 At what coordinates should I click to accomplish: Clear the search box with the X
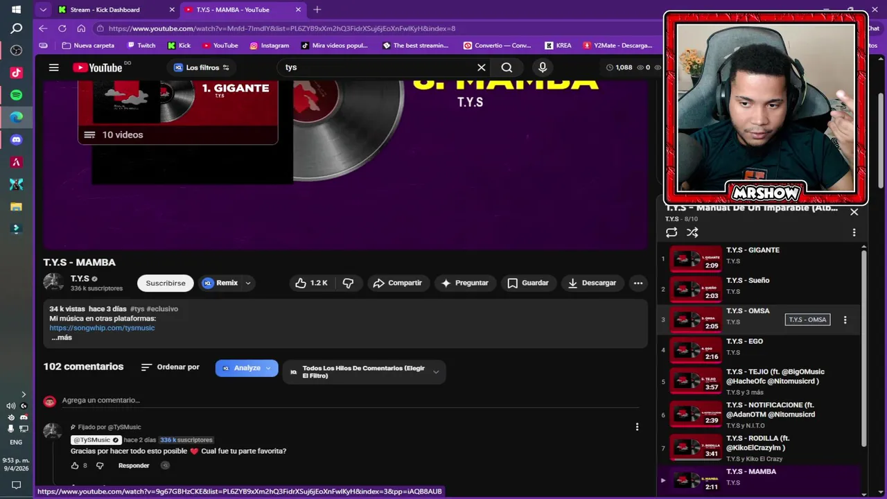[x=482, y=67]
